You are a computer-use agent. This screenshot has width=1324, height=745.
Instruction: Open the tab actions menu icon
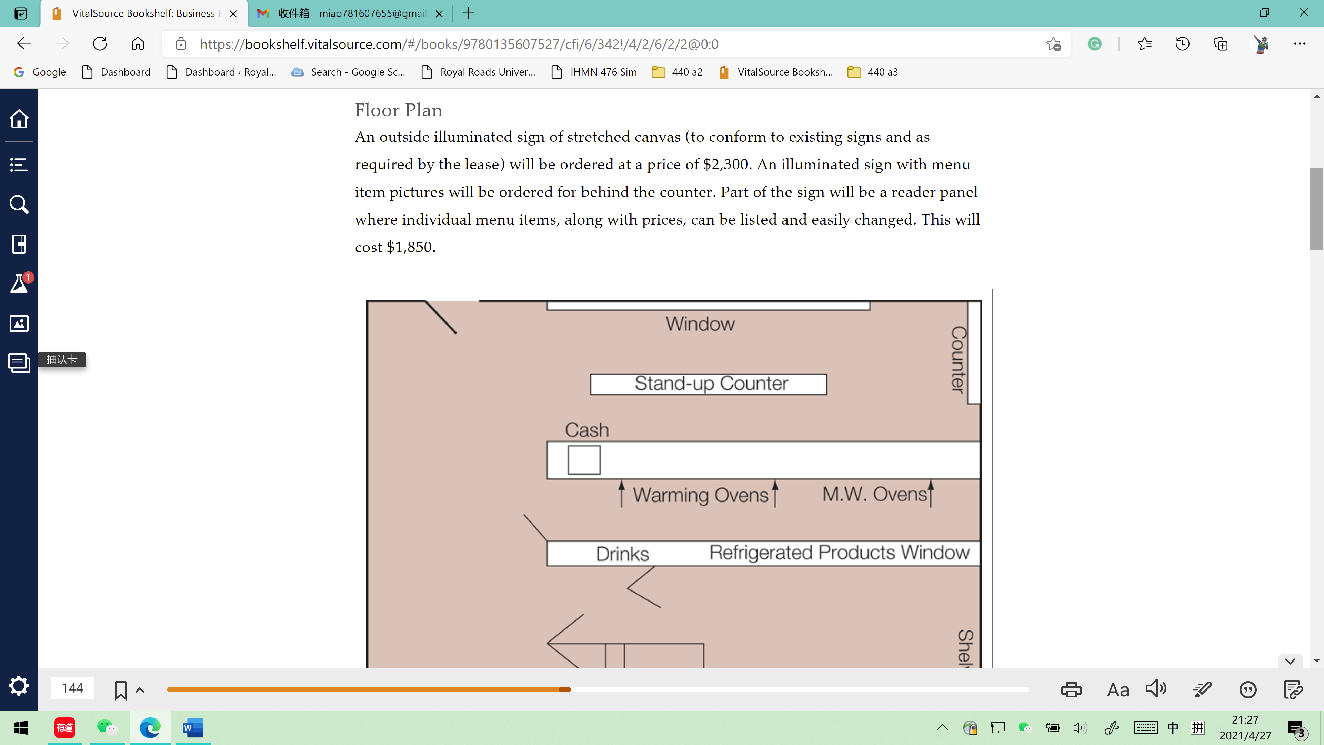pos(21,13)
